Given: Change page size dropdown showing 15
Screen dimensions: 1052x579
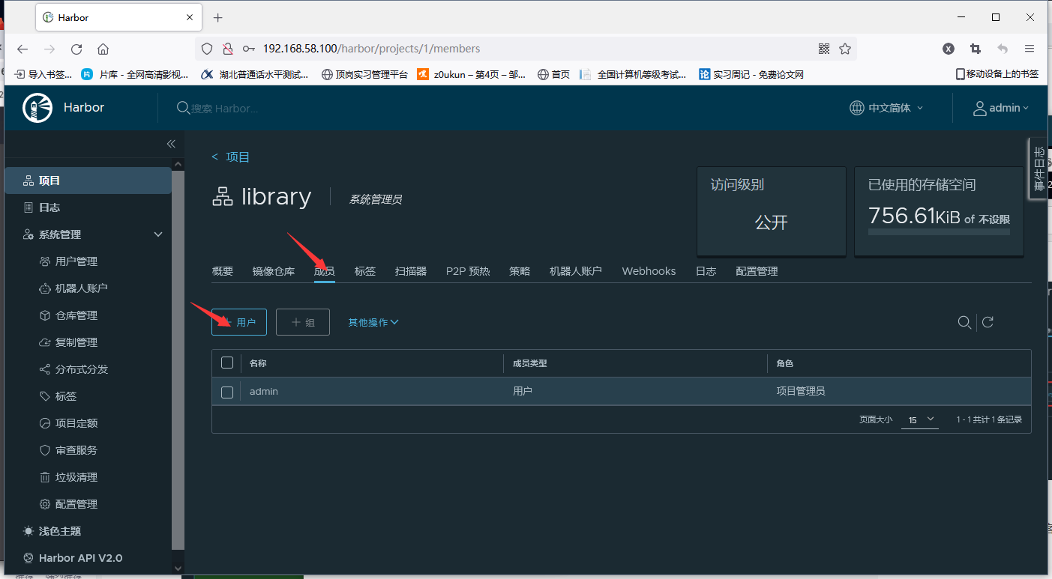Looking at the screenshot, I should pyautogui.click(x=919, y=419).
